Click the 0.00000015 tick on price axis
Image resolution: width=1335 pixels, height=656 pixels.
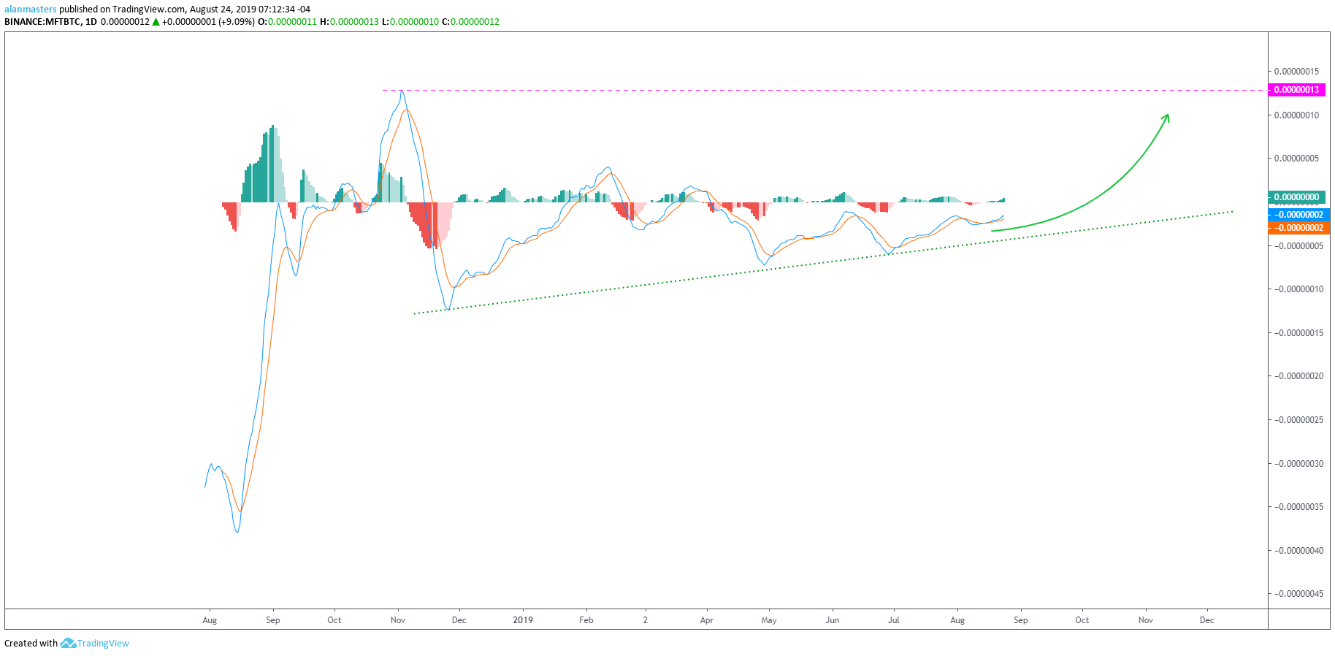[1296, 72]
